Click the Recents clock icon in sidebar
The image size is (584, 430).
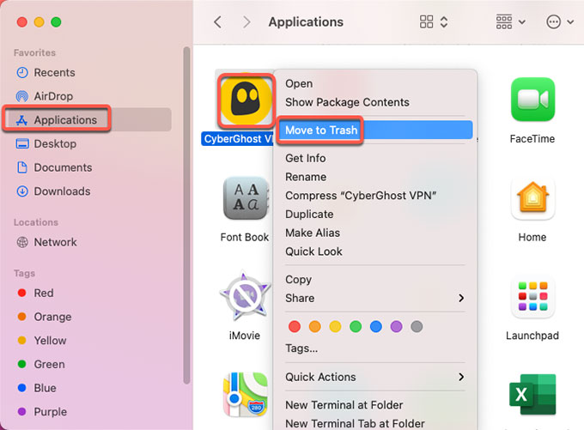22,73
